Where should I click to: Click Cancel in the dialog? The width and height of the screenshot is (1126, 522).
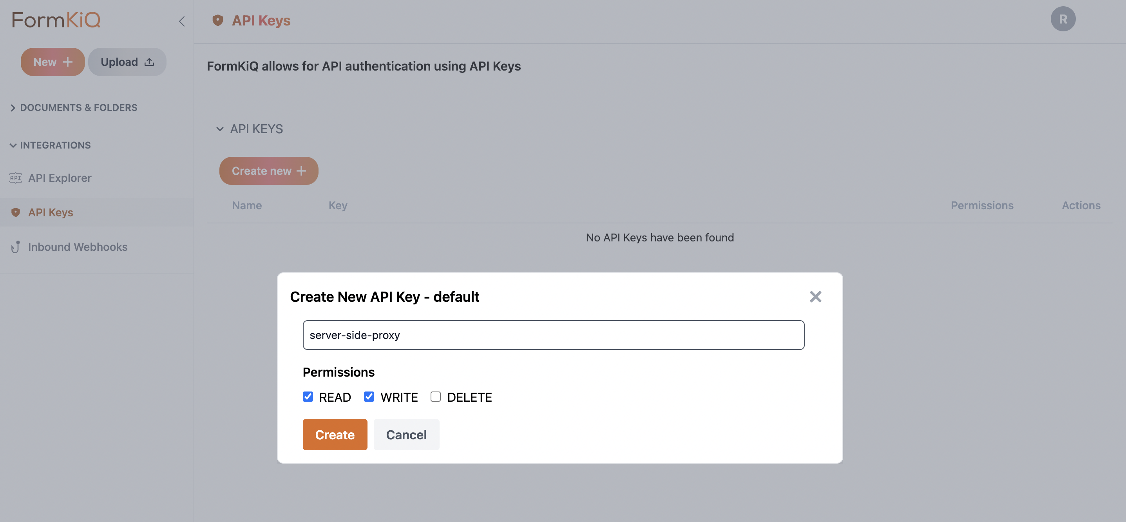[406, 435]
